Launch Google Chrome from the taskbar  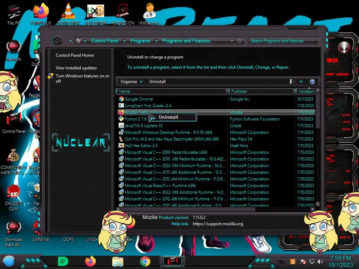point(145,262)
